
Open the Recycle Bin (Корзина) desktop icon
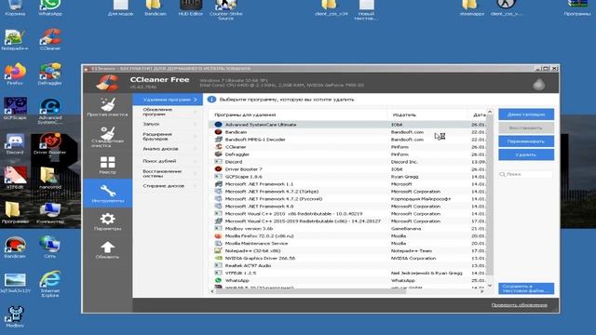click(15, 7)
